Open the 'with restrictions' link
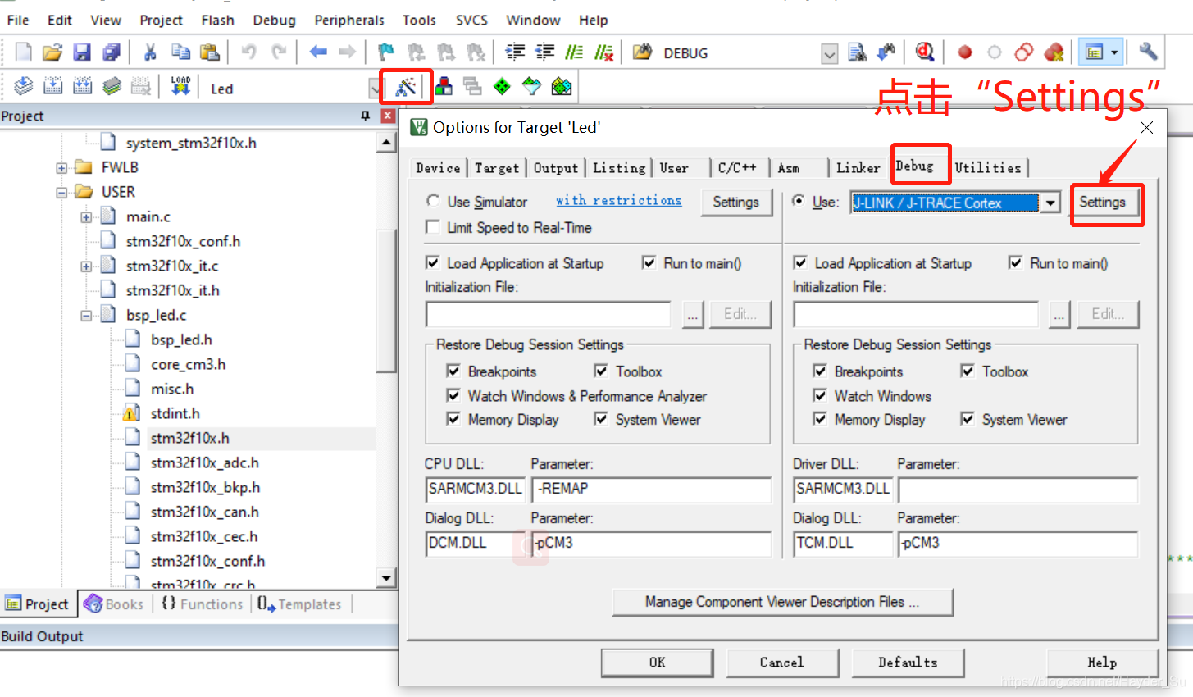1193x697 pixels. pyautogui.click(x=618, y=200)
